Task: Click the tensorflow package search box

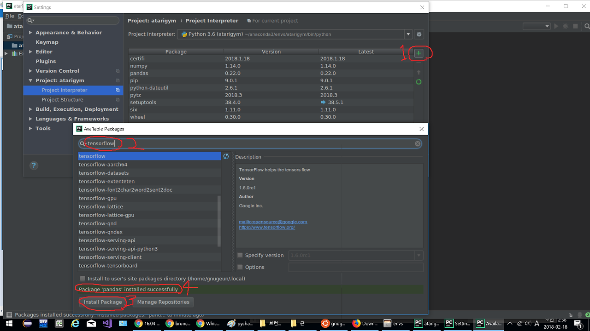Action: (250, 144)
